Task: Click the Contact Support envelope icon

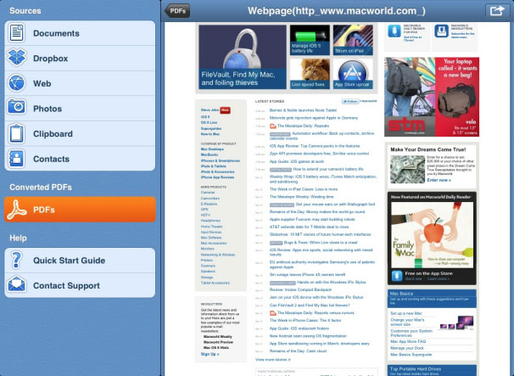Action: 16,284
